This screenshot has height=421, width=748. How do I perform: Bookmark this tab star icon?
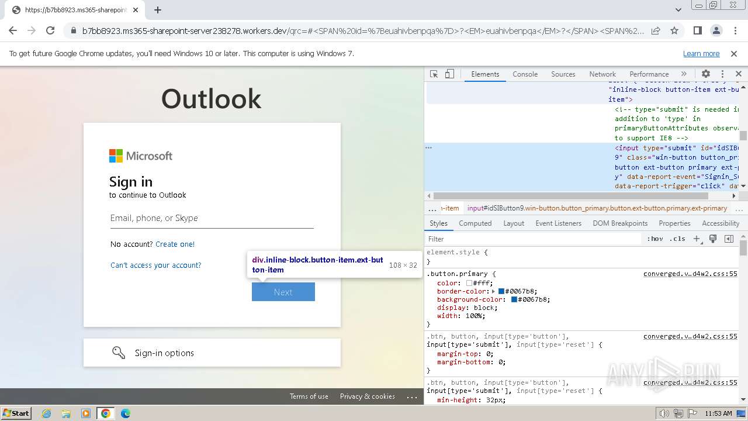(x=674, y=30)
